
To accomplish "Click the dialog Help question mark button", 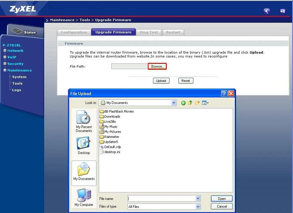I will click(x=224, y=94).
